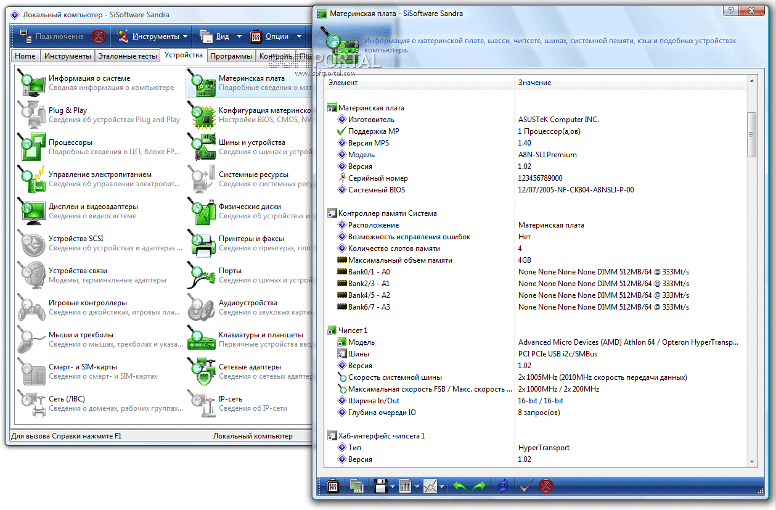Select the 'Системный BIOS' row

536,190
